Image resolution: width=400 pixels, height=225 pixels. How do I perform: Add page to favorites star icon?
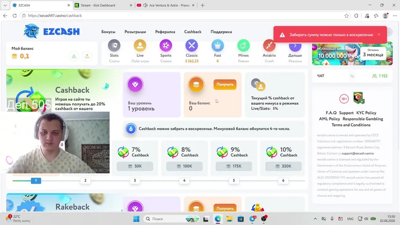[347, 16]
